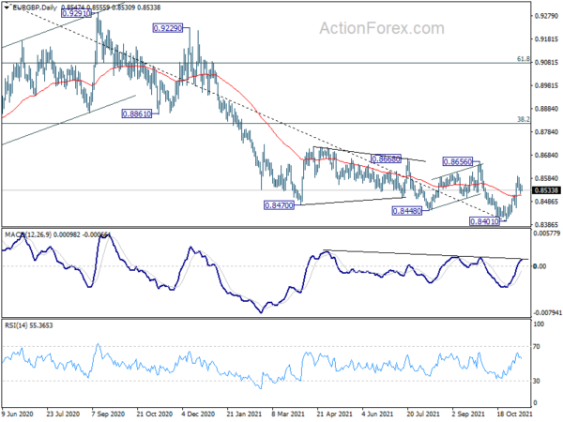Click the 0.84700 support price label
This screenshot has height=422, width=563.
click(279, 205)
